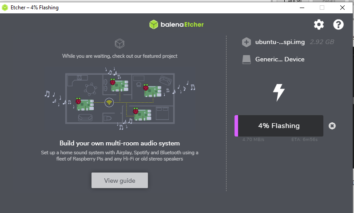
Task: Click the ubuntu-...spi.img file name
Action: coord(280,42)
